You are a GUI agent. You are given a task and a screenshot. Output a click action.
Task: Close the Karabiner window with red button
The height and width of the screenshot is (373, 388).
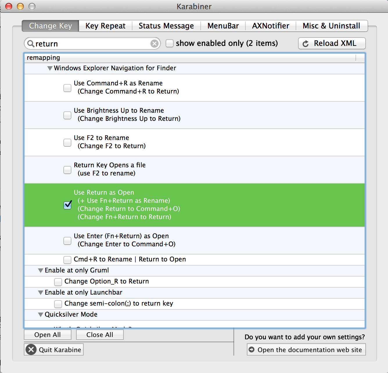click(x=9, y=6)
